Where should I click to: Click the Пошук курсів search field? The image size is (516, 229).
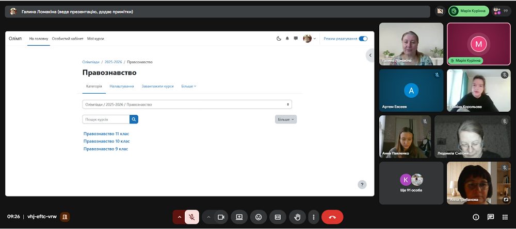coord(106,119)
